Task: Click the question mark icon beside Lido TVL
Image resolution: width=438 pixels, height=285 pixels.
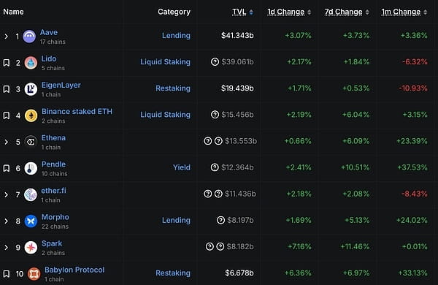Action: click(x=215, y=61)
